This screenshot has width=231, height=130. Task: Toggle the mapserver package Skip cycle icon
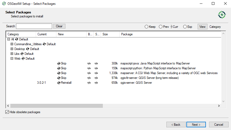click(x=59, y=73)
